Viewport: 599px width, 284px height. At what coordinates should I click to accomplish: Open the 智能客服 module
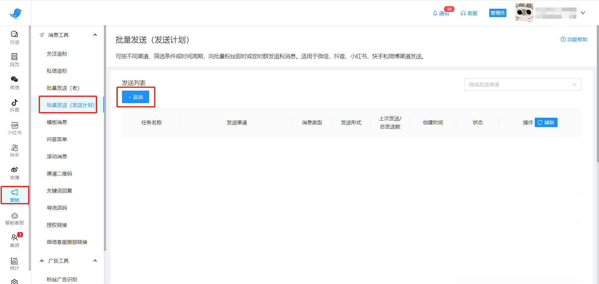click(x=14, y=218)
